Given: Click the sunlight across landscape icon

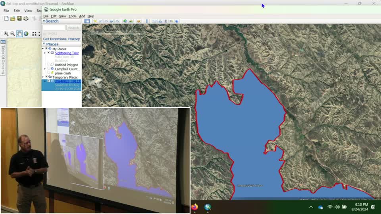Looking at the screenshot, I should 131,21.
